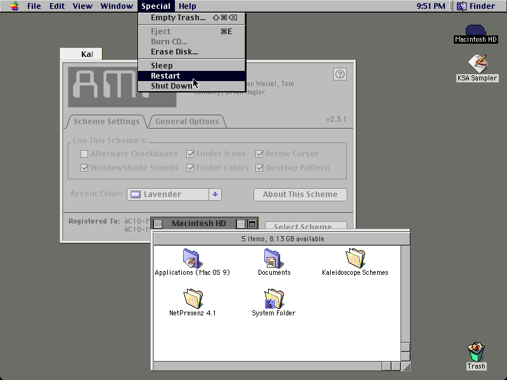The width and height of the screenshot is (507, 380).
Task: Click the Macintosh HD window zoom box
Action: (x=252, y=224)
